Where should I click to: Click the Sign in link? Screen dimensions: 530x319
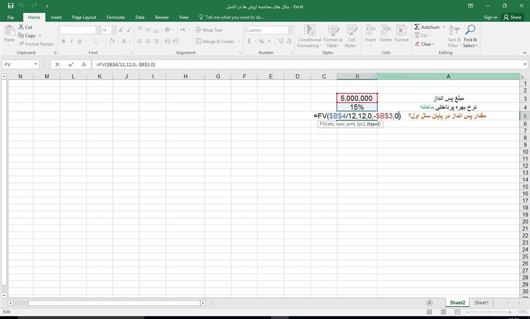tap(490, 17)
